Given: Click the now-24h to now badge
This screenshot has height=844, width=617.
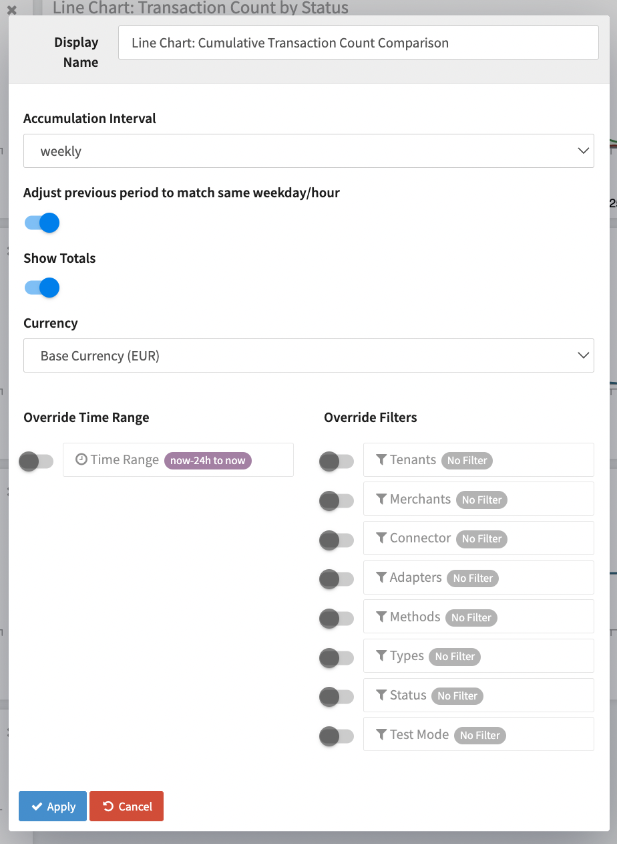Looking at the screenshot, I should (x=208, y=460).
